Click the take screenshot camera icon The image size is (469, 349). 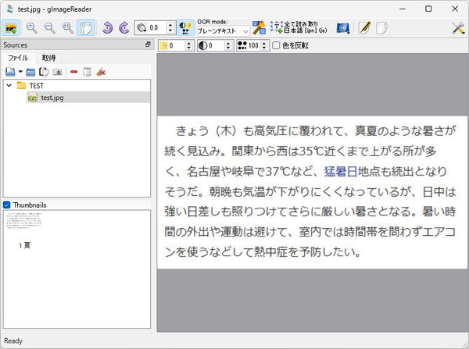57,72
